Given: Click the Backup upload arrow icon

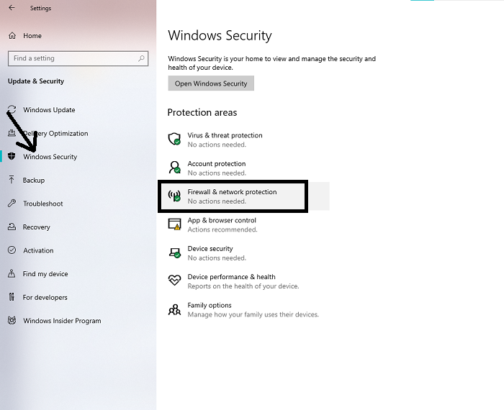Looking at the screenshot, I should [x=12, y=180].
